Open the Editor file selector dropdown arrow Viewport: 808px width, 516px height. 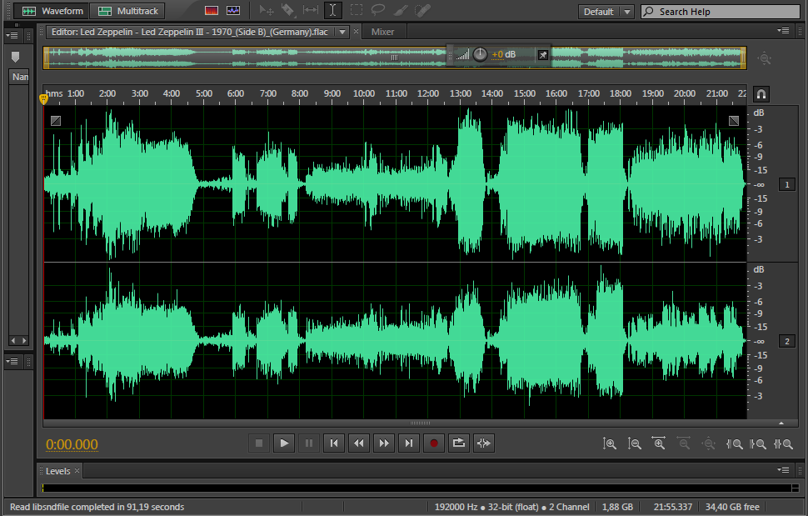click(x=342, y=32)
